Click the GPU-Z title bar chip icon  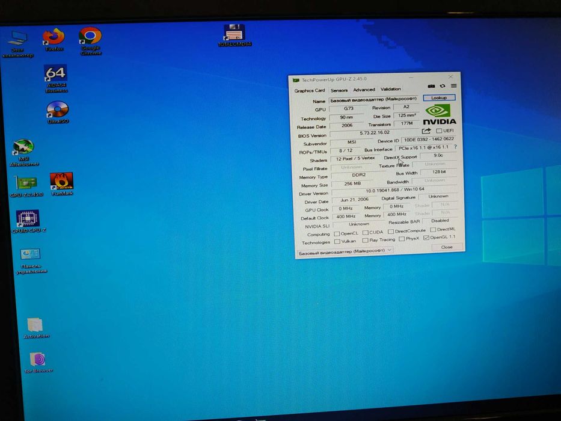click(296, 80)
